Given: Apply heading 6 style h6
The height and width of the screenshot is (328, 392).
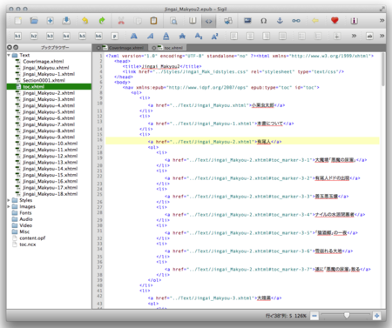Looking at the screenshot, I should click(x=98, y=36).
